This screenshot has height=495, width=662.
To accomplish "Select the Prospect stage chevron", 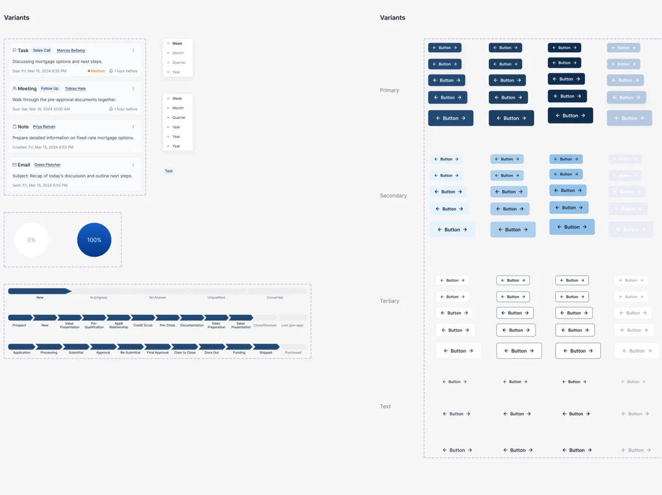I will (x=19, y=318).
